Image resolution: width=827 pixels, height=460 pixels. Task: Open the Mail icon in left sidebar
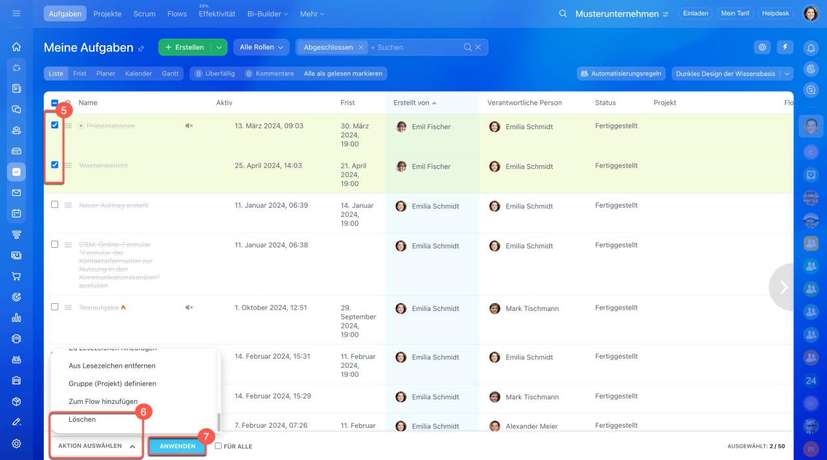coord(16,193)
